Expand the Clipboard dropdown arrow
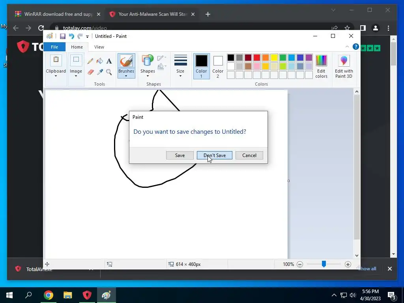This screenshot has width=404, height=303. click(56, 76)
